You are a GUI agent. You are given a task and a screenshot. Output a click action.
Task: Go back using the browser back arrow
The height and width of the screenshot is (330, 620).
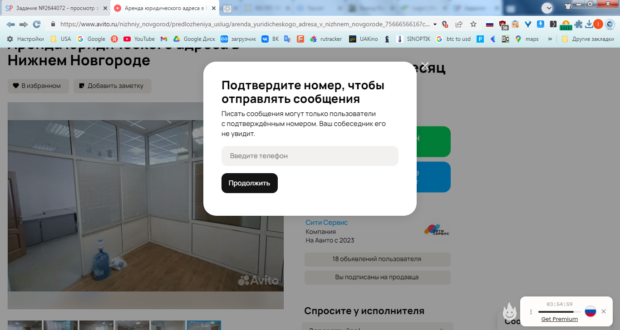point(10,24)
